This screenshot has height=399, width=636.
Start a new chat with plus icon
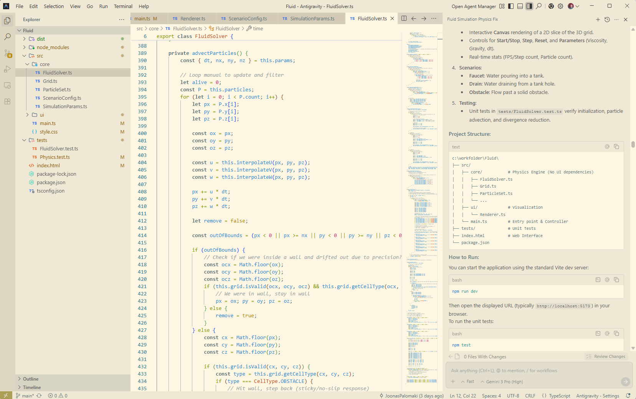click(598, 20)
